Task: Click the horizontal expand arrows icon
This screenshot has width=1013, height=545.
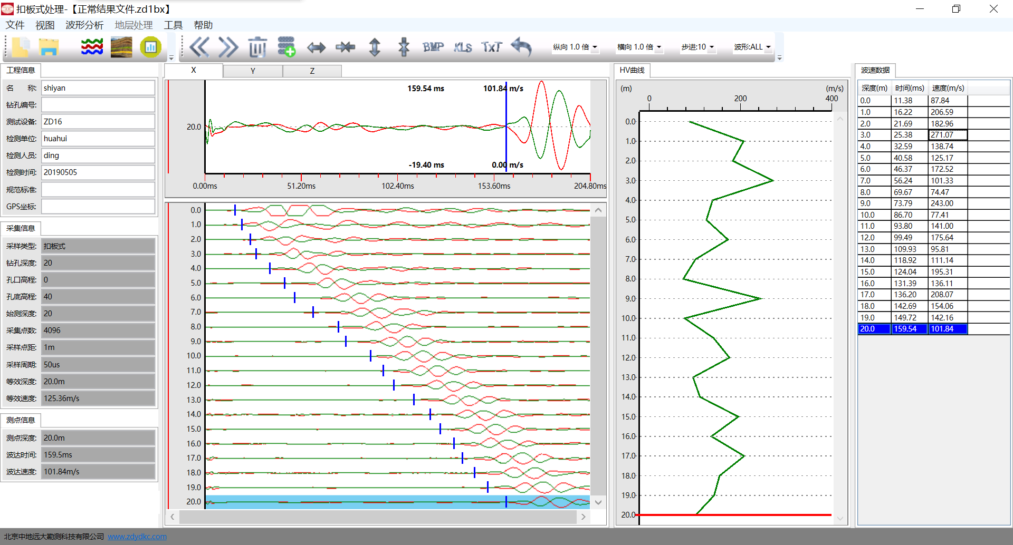Action: click(316, 47)
